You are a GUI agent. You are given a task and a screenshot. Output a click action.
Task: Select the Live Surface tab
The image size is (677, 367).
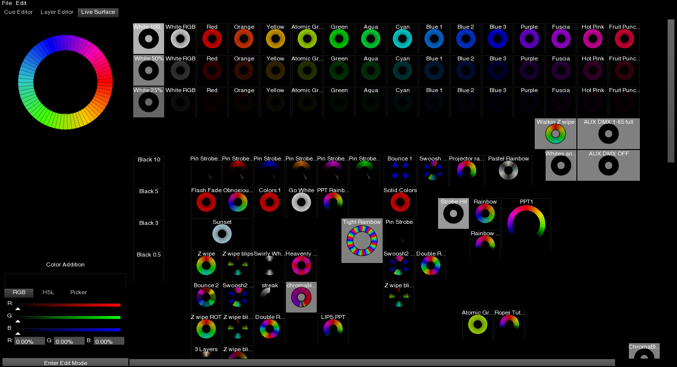[x=98, y=12]
